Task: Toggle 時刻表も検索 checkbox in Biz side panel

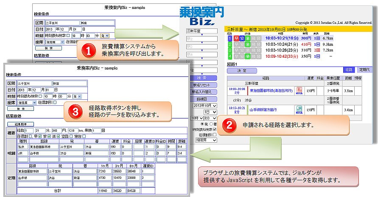Action: point(215,129)
